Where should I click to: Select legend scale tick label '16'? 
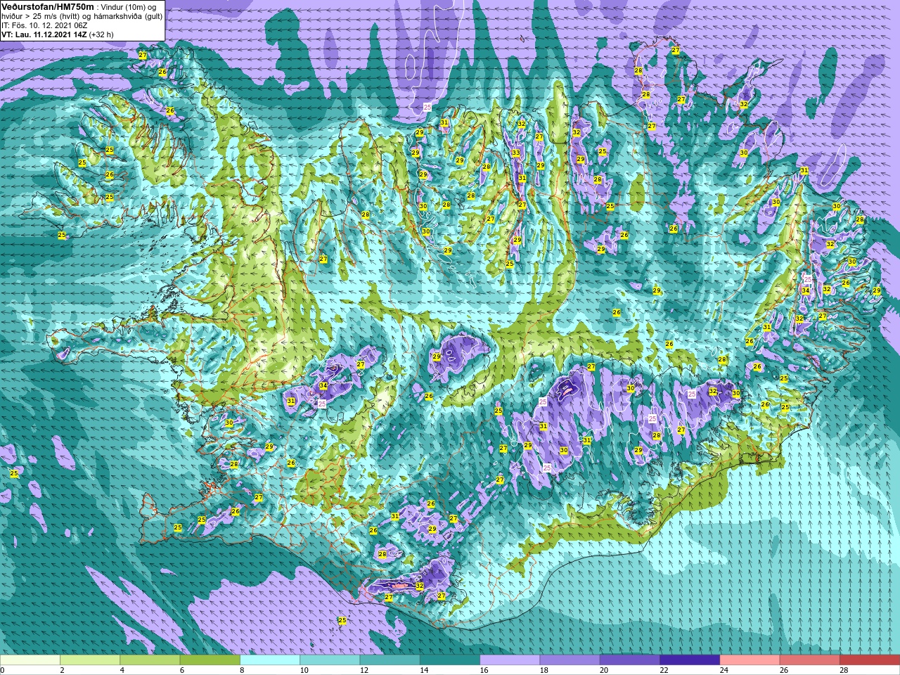484,670
